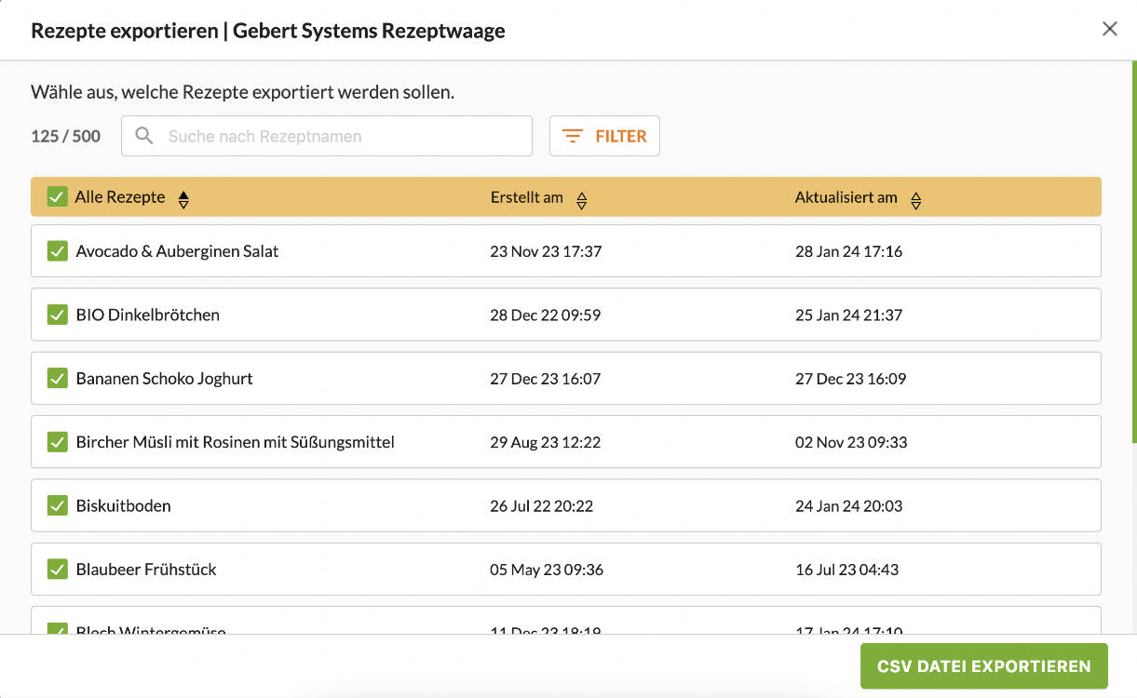The height and width of the screenshot is (698, 1137).
Task: Click updated date 28 Jan 24 17:16
Action: click(848, 251)
